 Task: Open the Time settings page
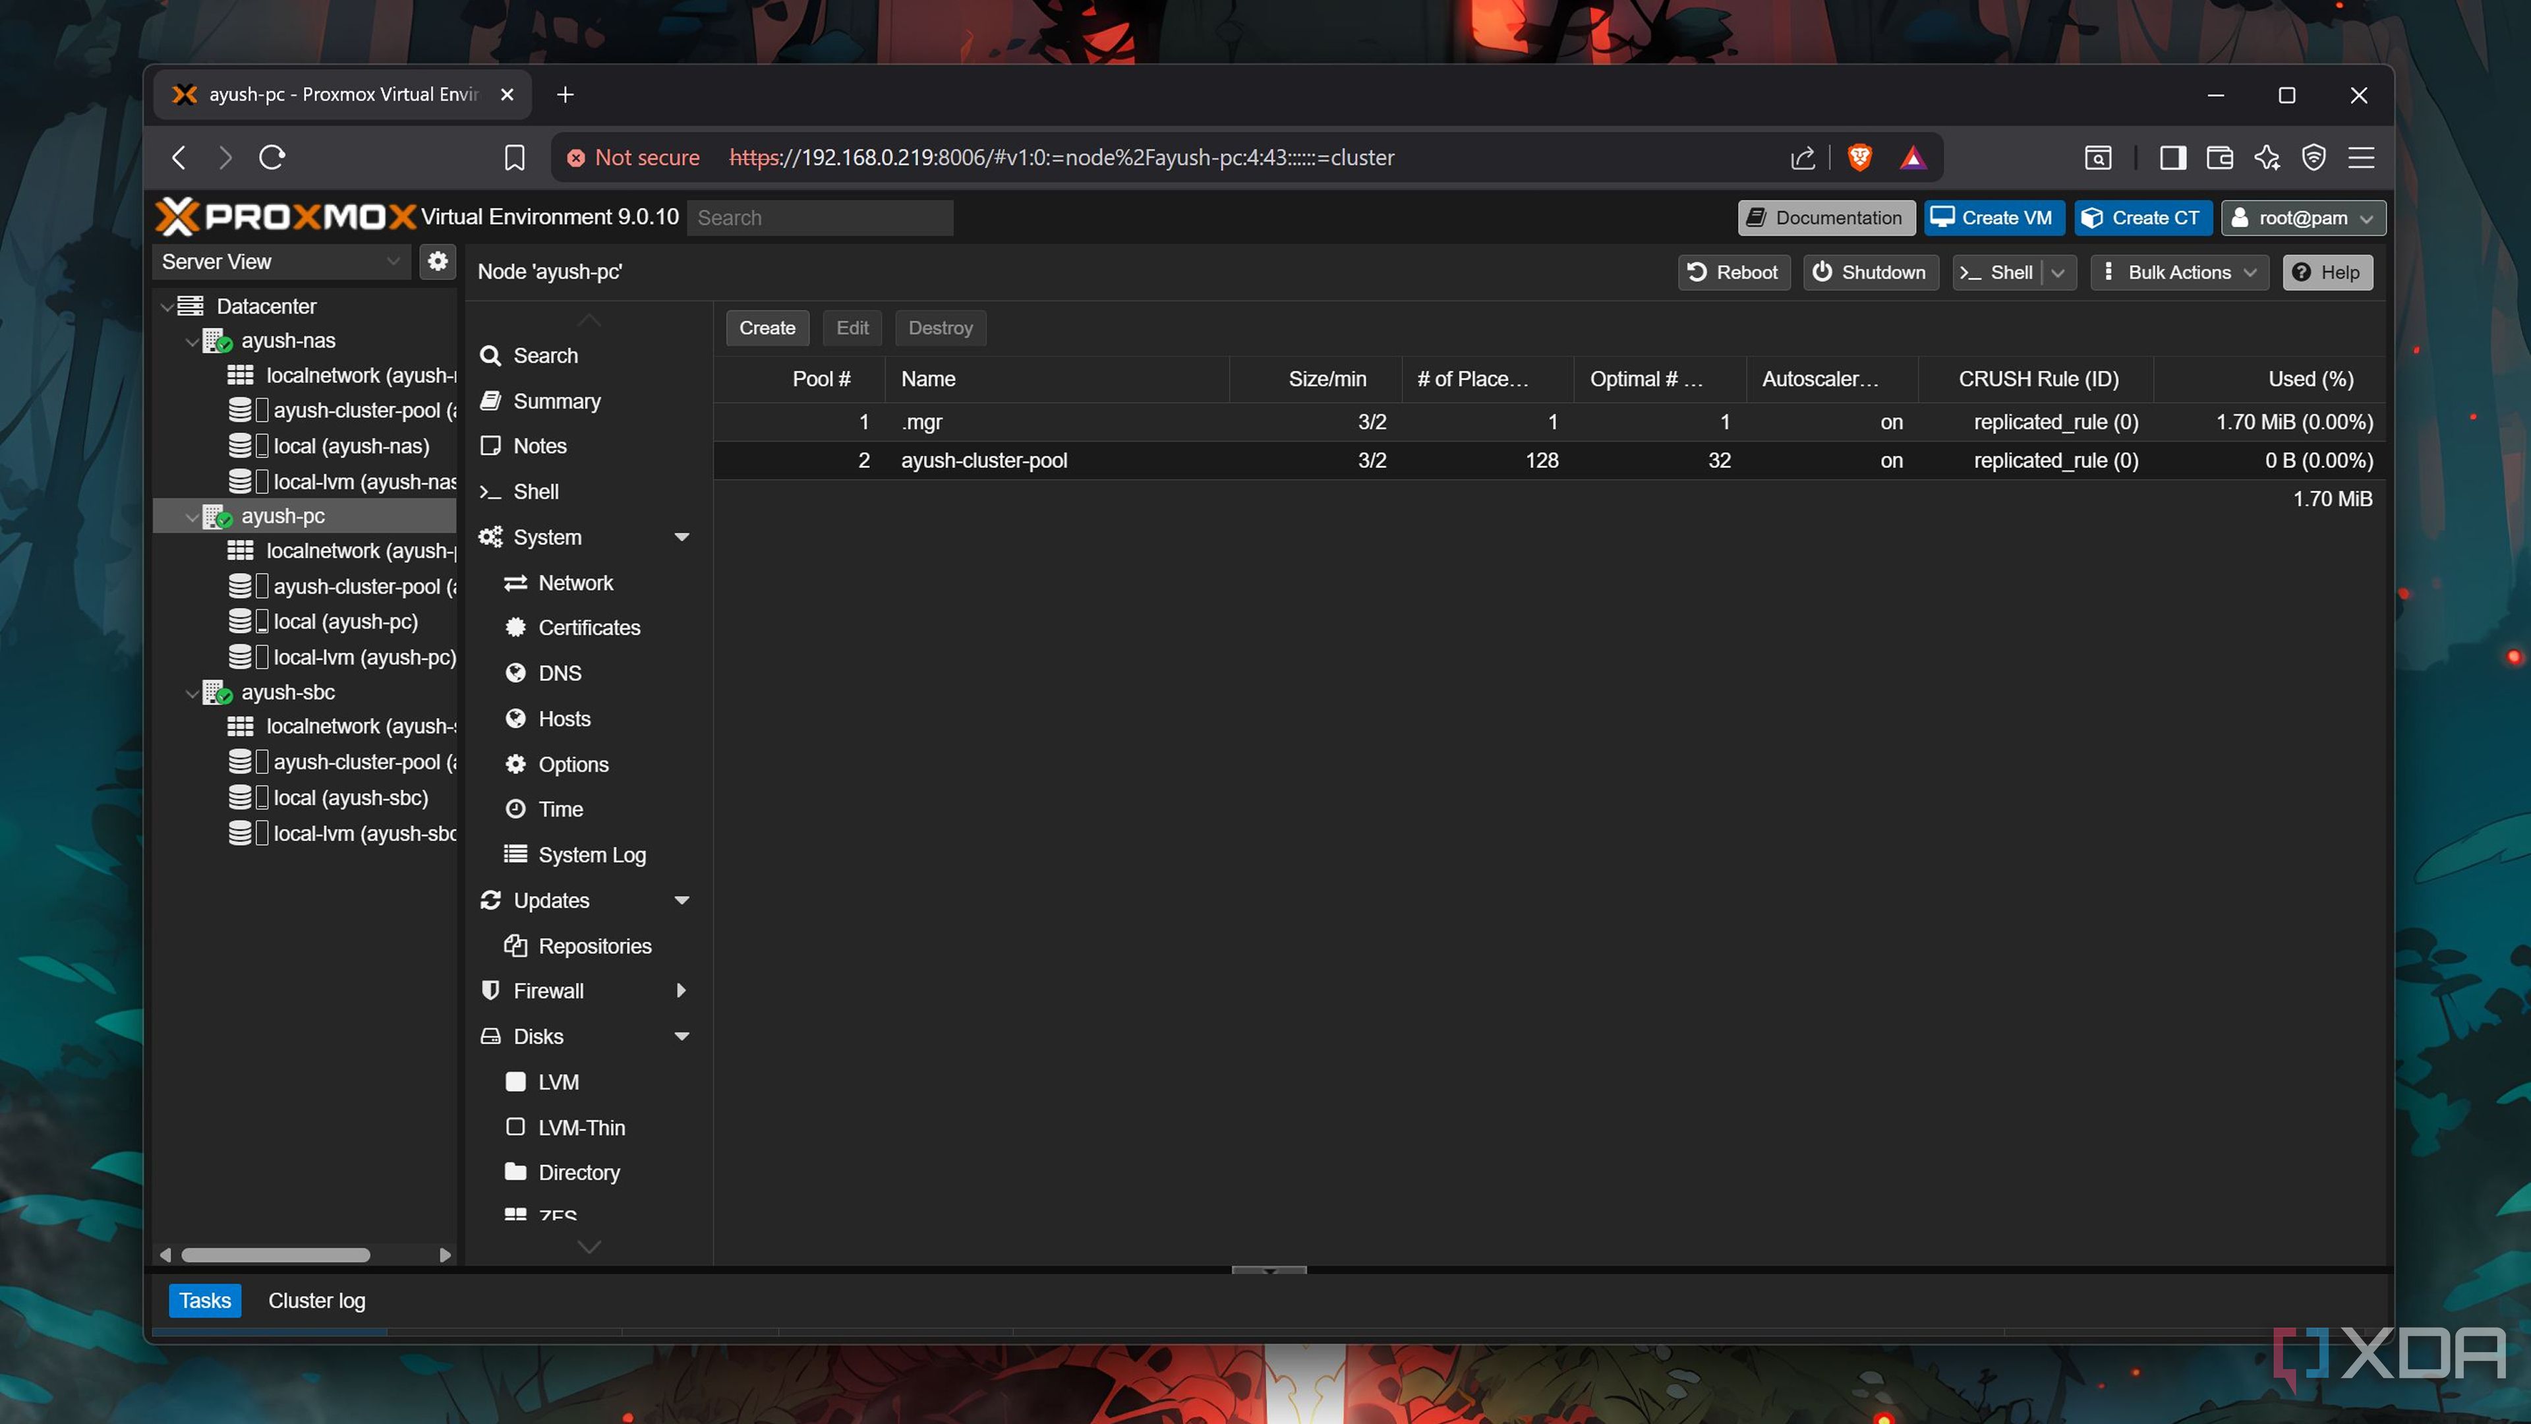pyautogui.click(x=560, y=809)
